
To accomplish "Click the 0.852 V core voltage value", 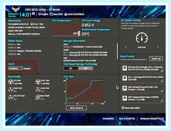I will [x=88, y=25].
